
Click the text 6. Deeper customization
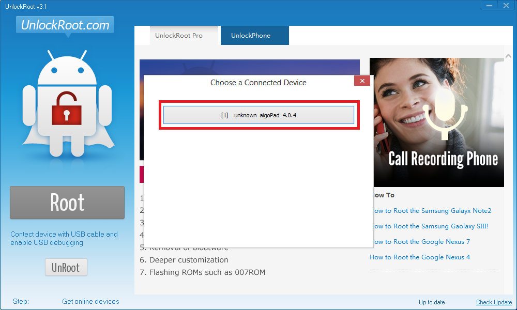tap(184, 260)
